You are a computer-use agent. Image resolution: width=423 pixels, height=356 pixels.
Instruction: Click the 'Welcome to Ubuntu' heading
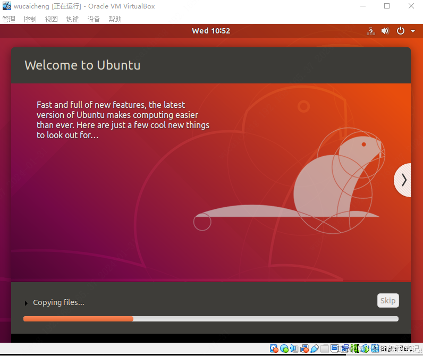click(82, 65)
